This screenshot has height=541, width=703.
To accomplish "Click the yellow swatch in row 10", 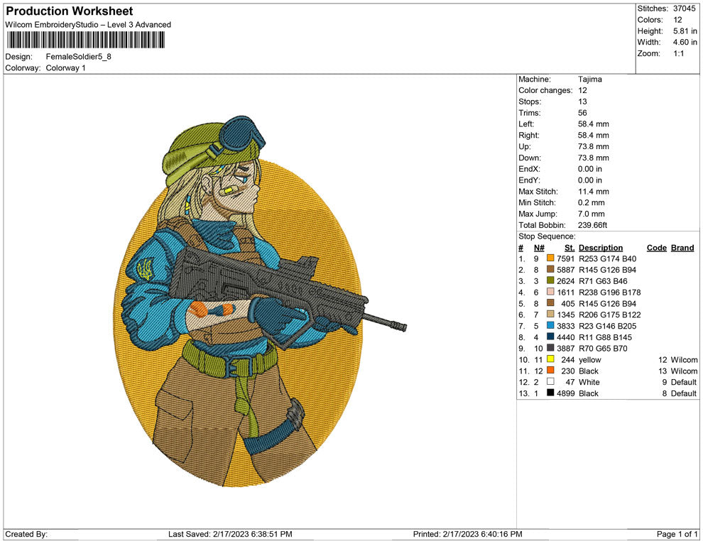I will pyautogui.click(x=550, y=359).
